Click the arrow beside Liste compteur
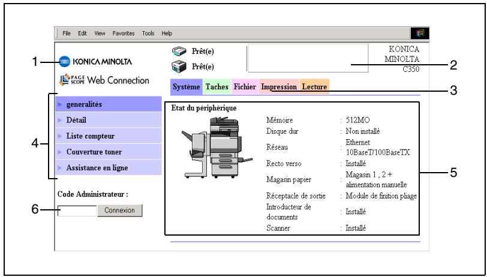 (x=60, y=136)
